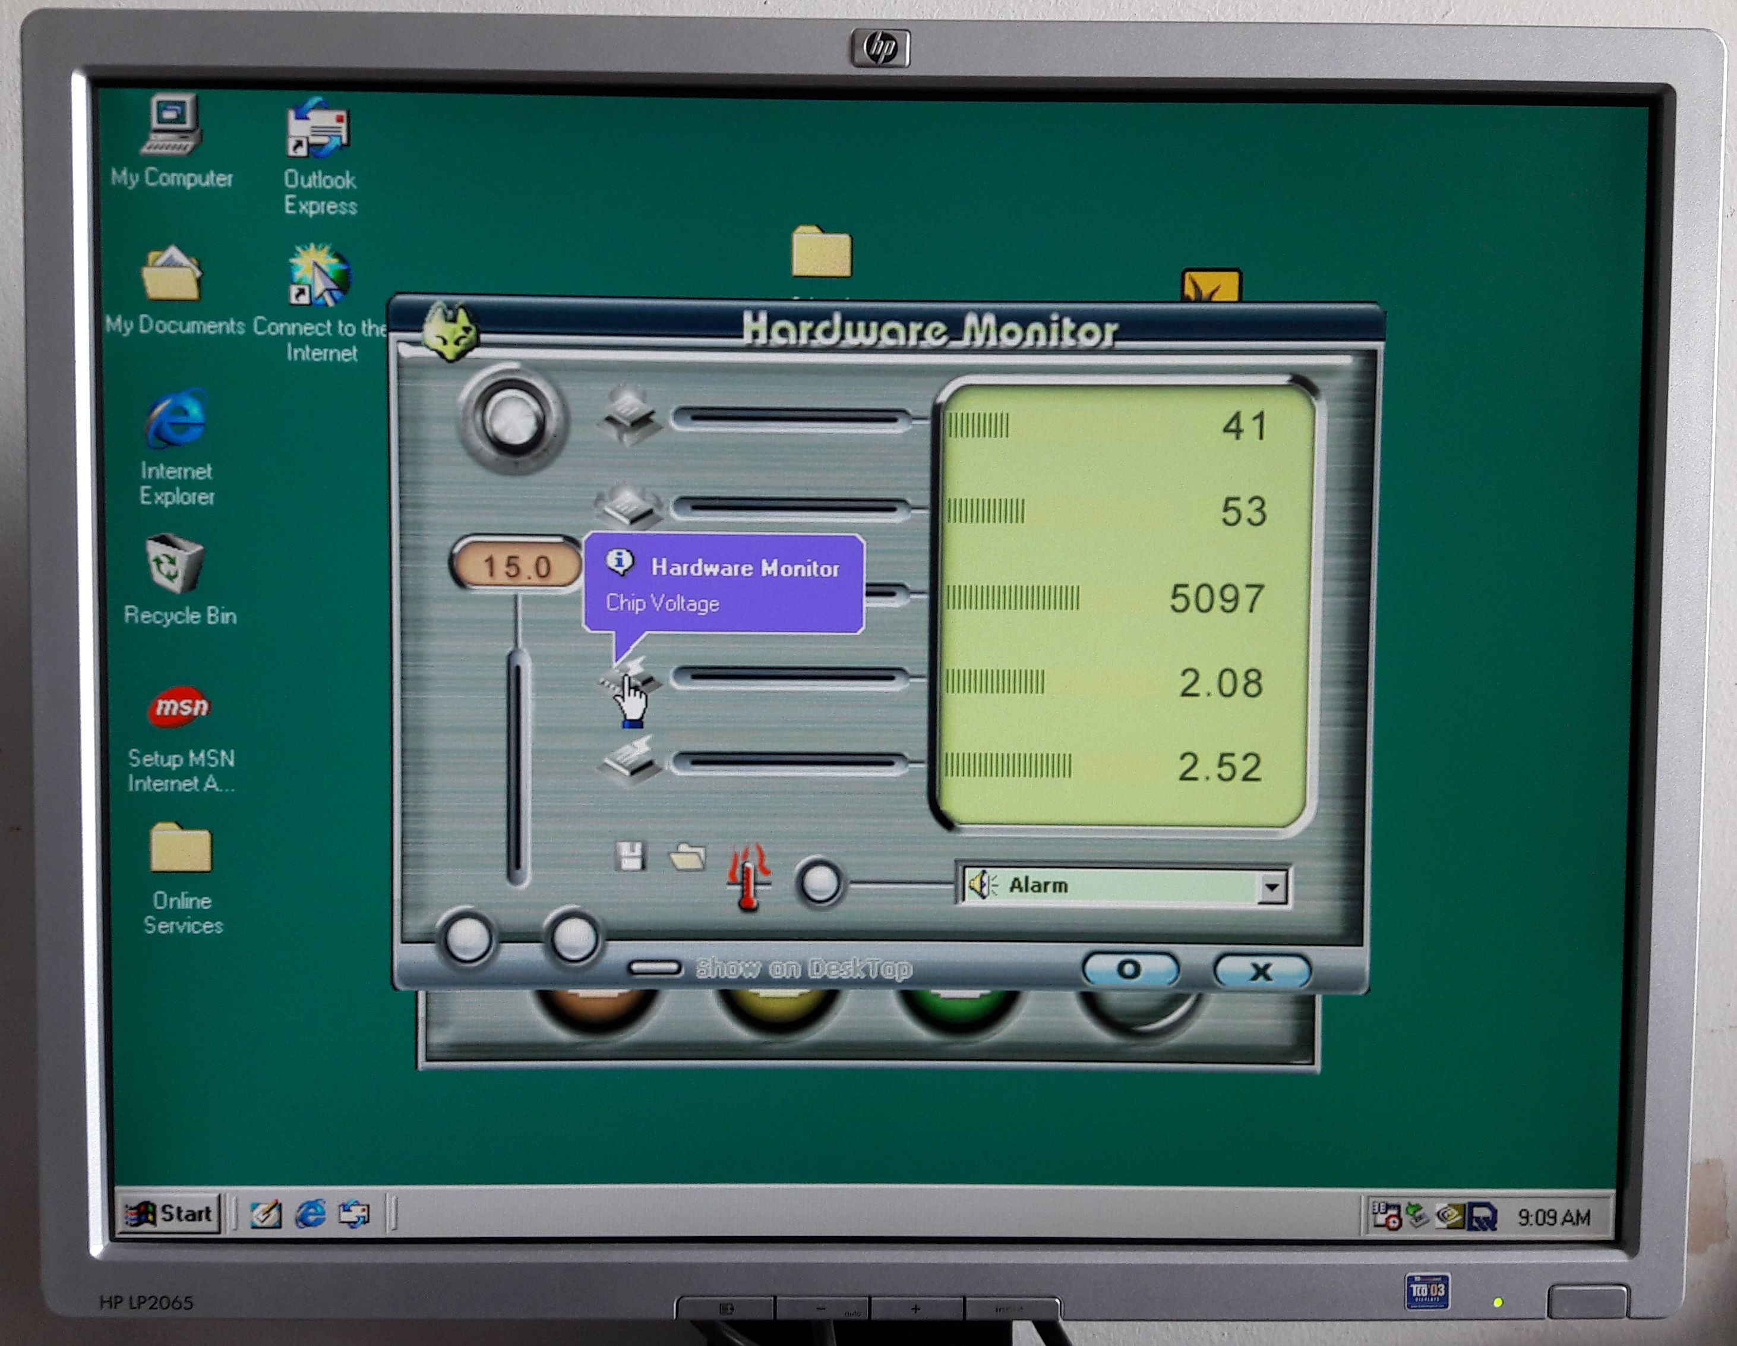Click the blue Q tray icon
The height and width of the screenshot is (1346, 1737).
coord(1483,1216)
